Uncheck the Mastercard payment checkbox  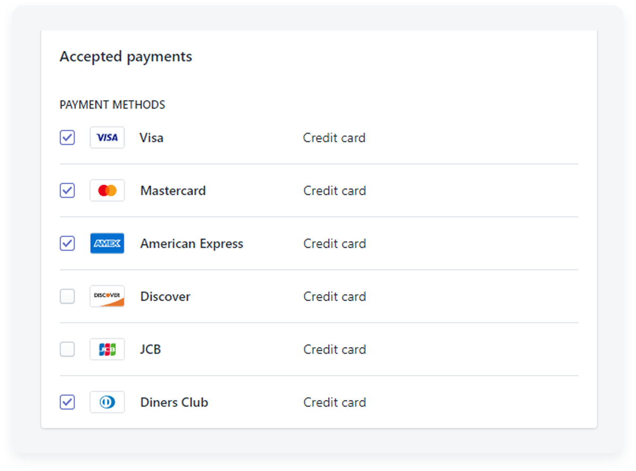[x=67, y=191]
